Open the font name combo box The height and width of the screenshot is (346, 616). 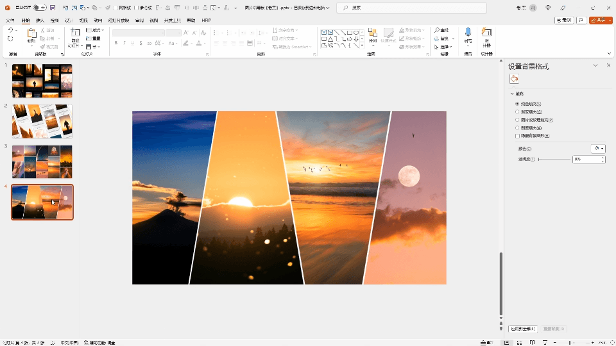[x=139, y=33]
